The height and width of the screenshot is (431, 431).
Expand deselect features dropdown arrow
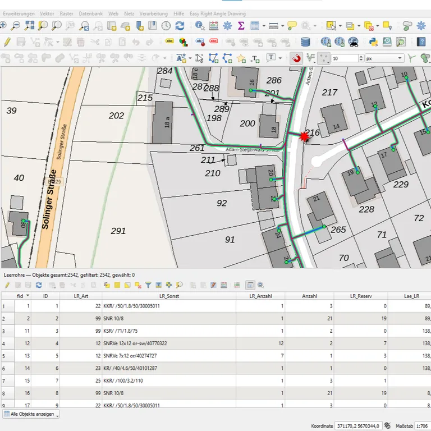point(377,26)
